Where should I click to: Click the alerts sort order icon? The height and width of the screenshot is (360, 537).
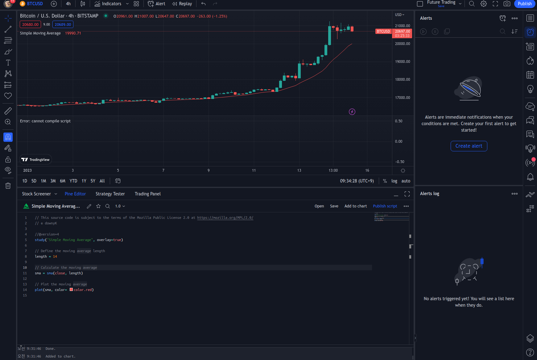pyautogui.click(x=514, y=31)
